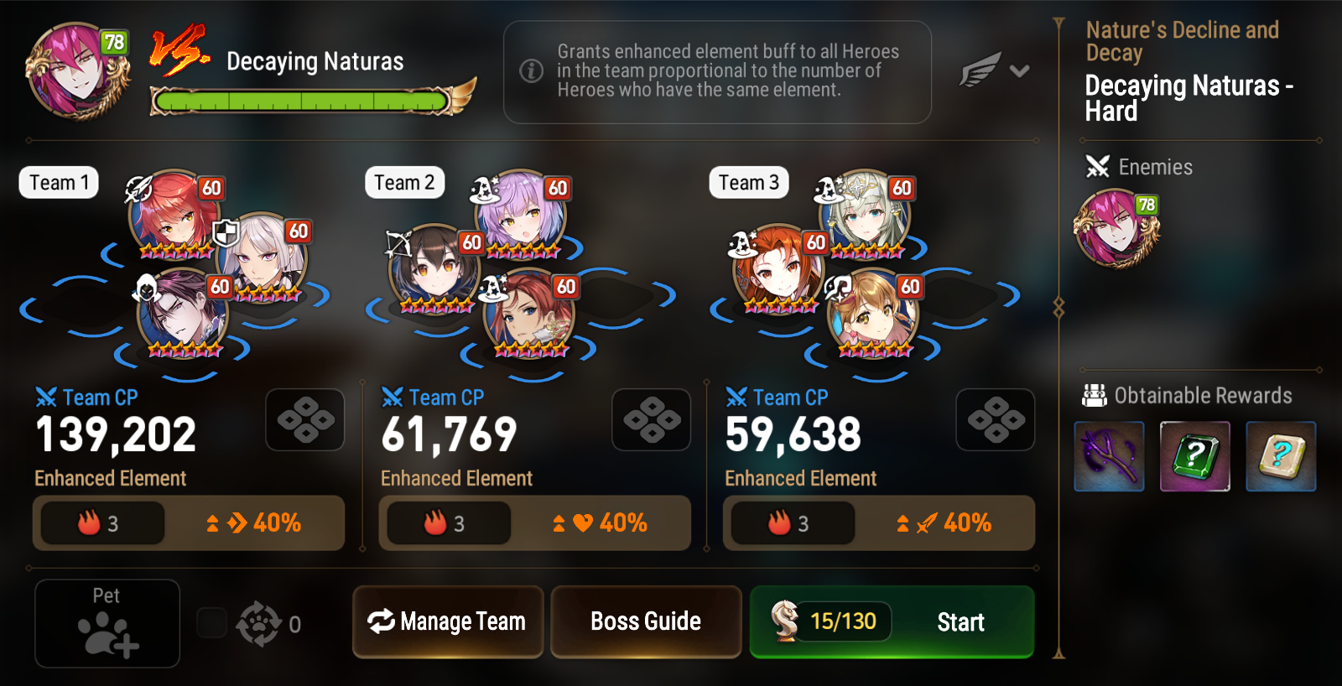Open Team 2 formation icon

[652, 419]
